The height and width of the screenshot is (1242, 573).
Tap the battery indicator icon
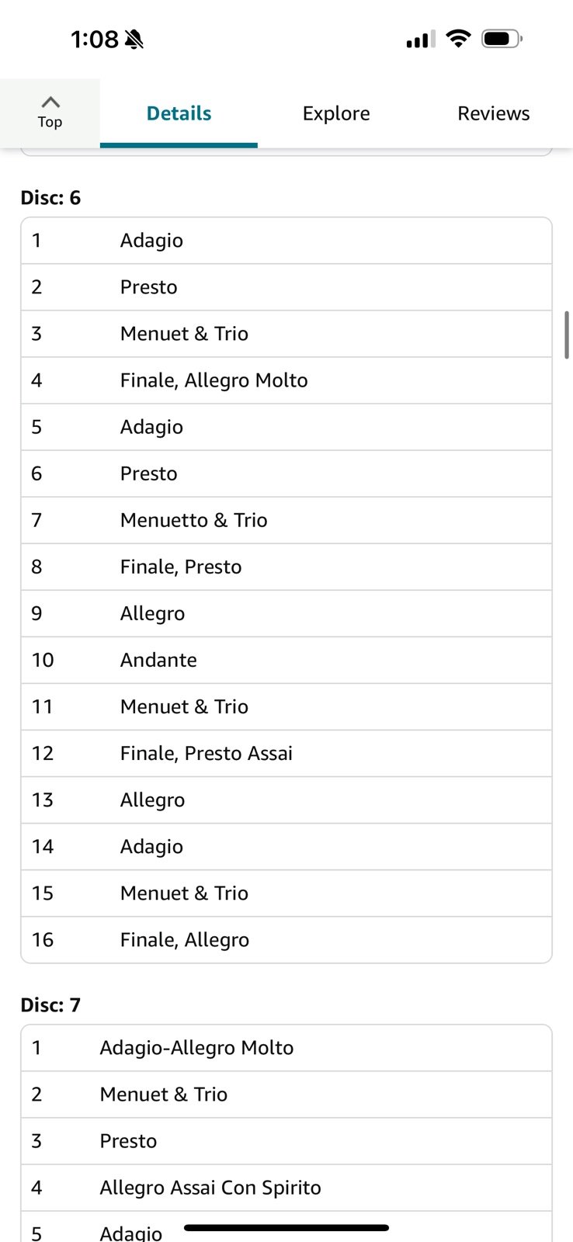tap(502, 38)
